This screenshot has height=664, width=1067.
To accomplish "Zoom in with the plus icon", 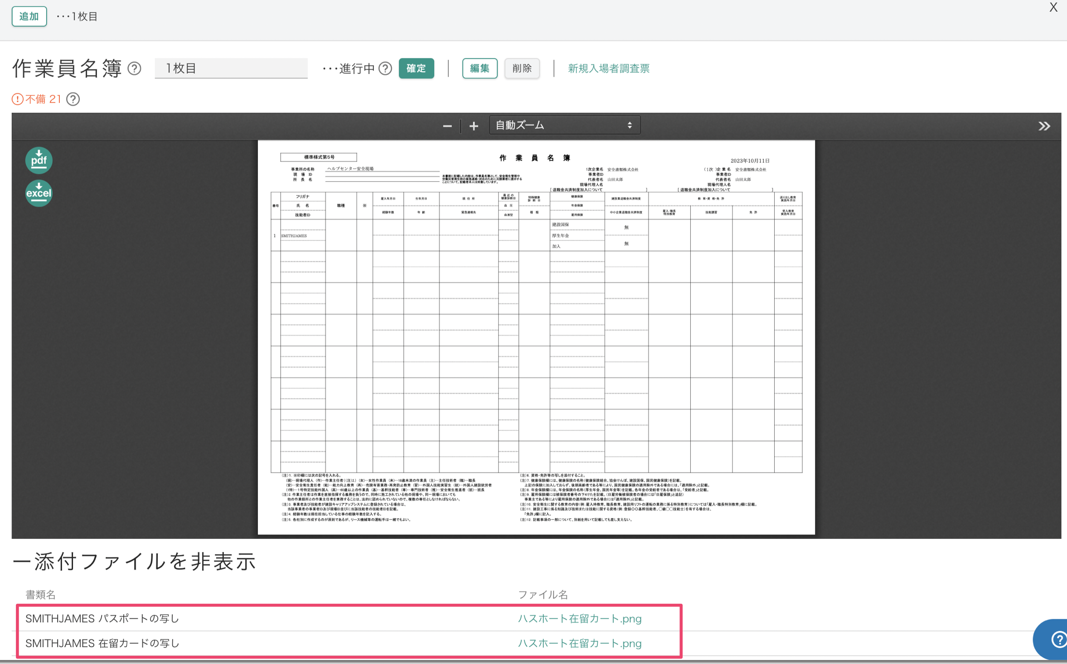I will (474, 126).
